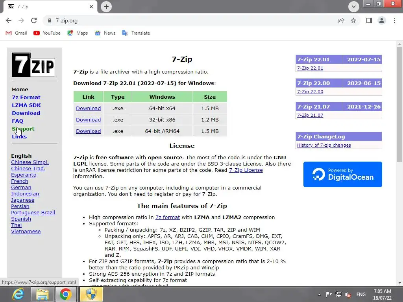The width and height of the screenshot is (403, 302).
Task: Switch language to Chinese Simpl.
Action: [30, 162]
